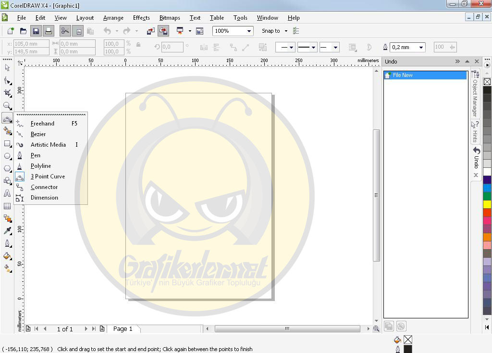The height and width of the screenshot is (353, 492).
Task: Select the Polygon tool
Action: [x=7, y=168]
